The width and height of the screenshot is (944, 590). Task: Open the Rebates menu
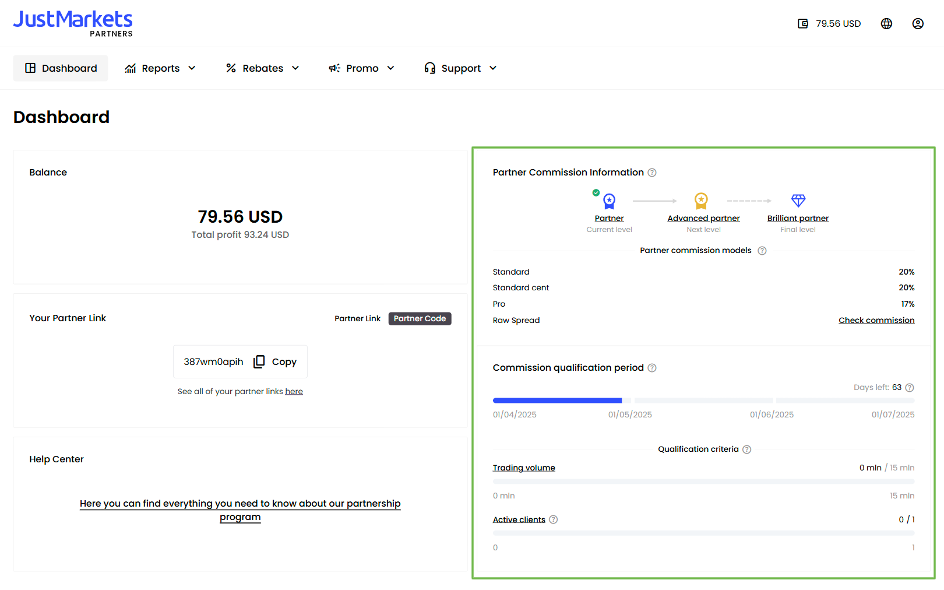pos(263,68)
